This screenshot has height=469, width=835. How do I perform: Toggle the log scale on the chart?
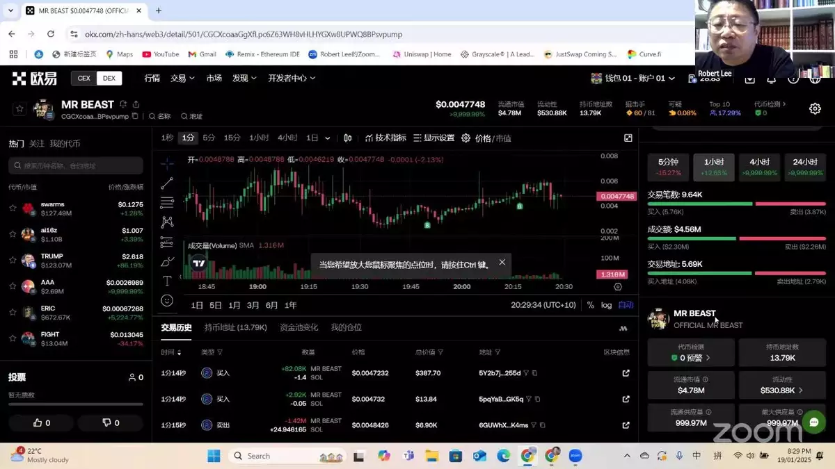click(606, 305)
